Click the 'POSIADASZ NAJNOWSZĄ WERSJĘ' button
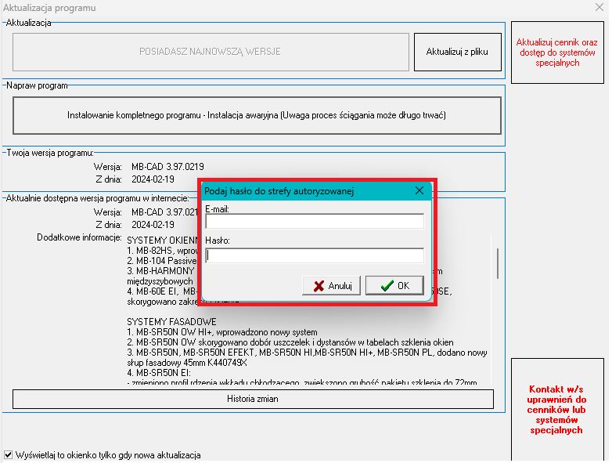Image resolution: width=612 pixels, height=463 pixels. tap(210, 52)
